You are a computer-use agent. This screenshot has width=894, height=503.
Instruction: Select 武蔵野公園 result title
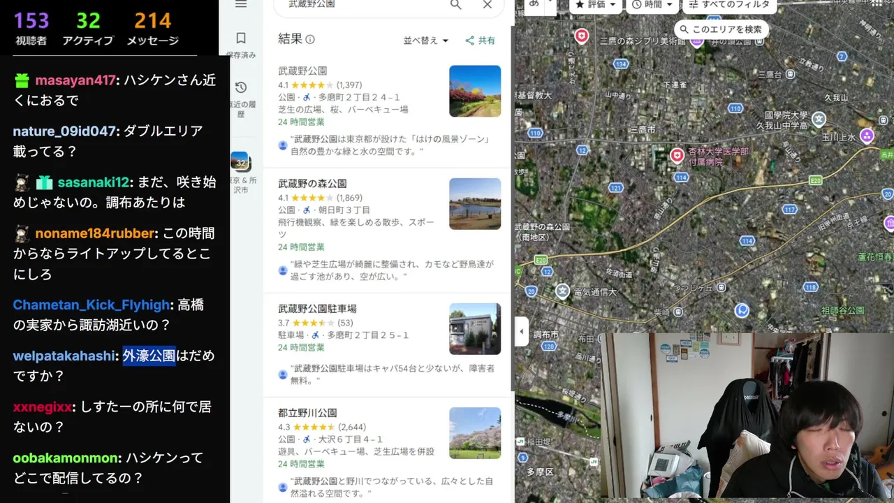coord(302,71)
